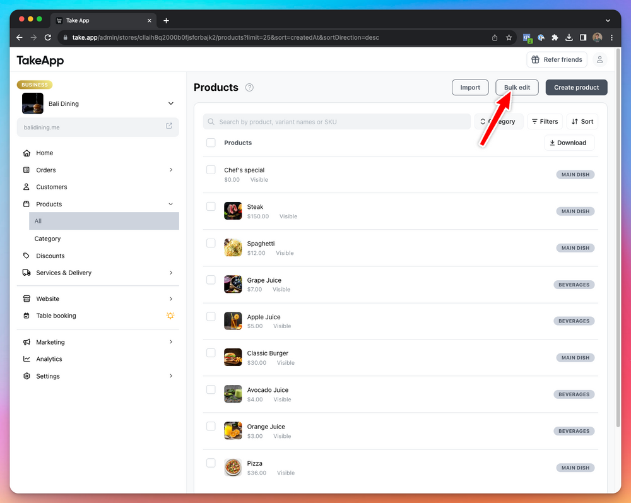
Task: Expand the Settings menu chevron
Action: click(x=170, y=376)
